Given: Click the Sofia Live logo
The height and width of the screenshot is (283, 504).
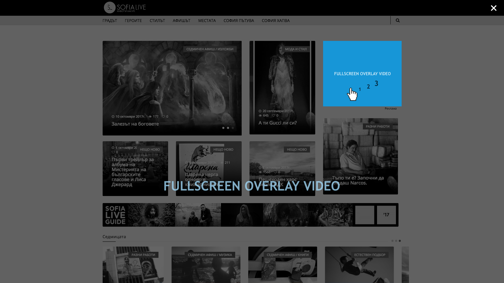Looking at the screenshot, I should coord(125,8).
